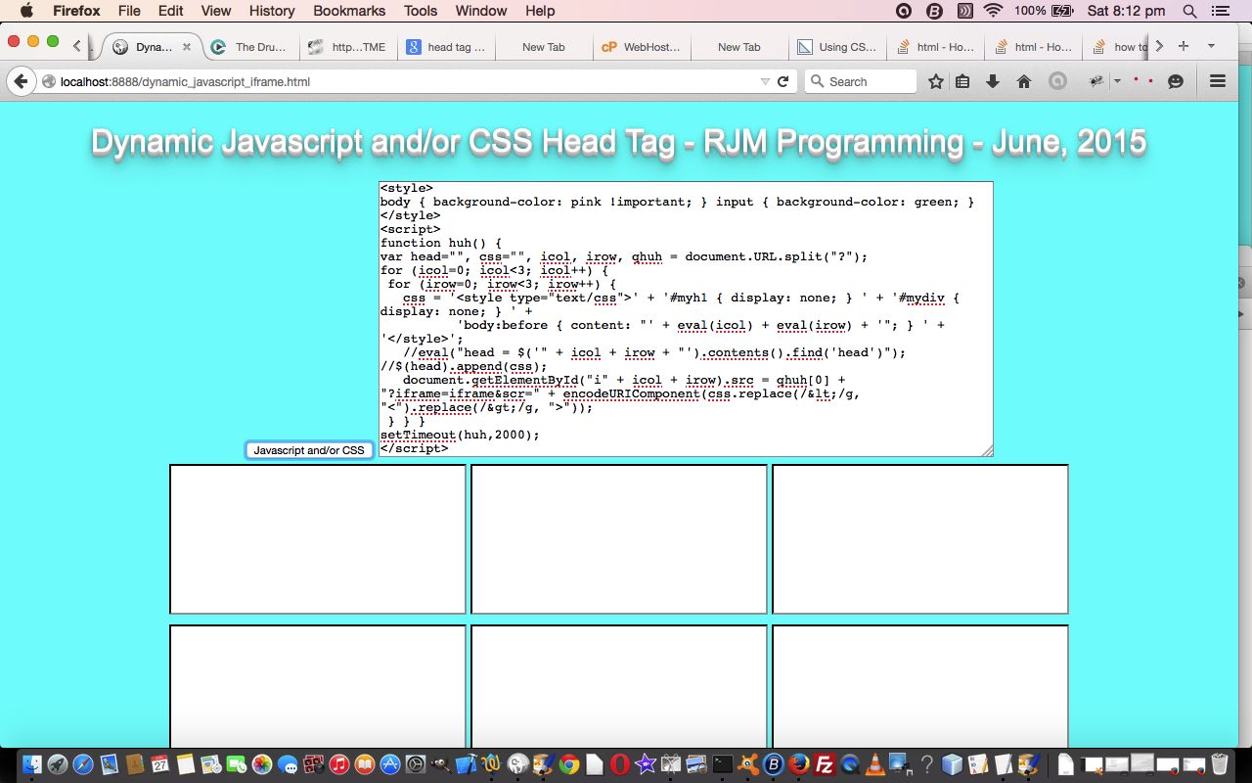Open iTunes in the Dock
The width and height of the screenshot is (1252, 783).
[339, 764]
